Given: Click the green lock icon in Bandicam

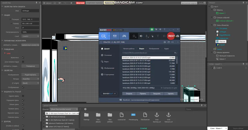Looking at the screenshot, I should click(x=152, y=29).
